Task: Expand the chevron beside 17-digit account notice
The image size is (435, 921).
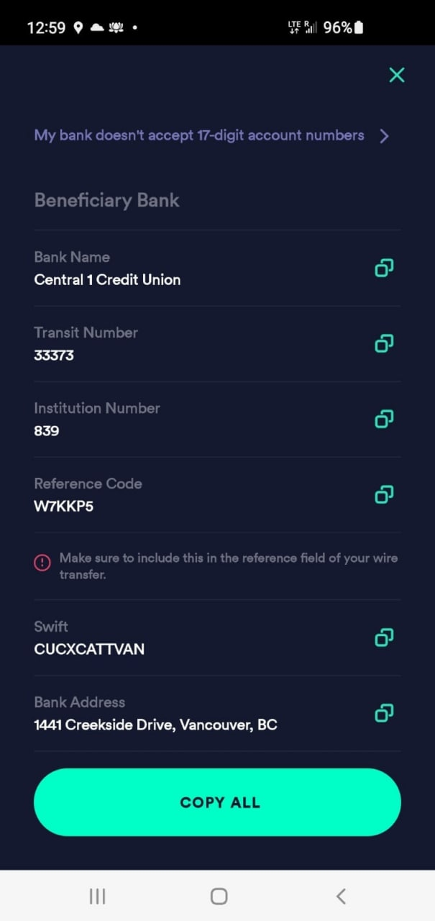Action: pyautogui.click(x=385, y=136)
